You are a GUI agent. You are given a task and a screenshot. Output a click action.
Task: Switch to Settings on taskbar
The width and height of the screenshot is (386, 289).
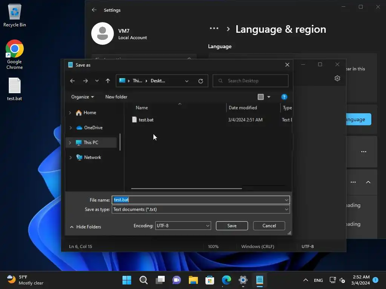(243, 280)
